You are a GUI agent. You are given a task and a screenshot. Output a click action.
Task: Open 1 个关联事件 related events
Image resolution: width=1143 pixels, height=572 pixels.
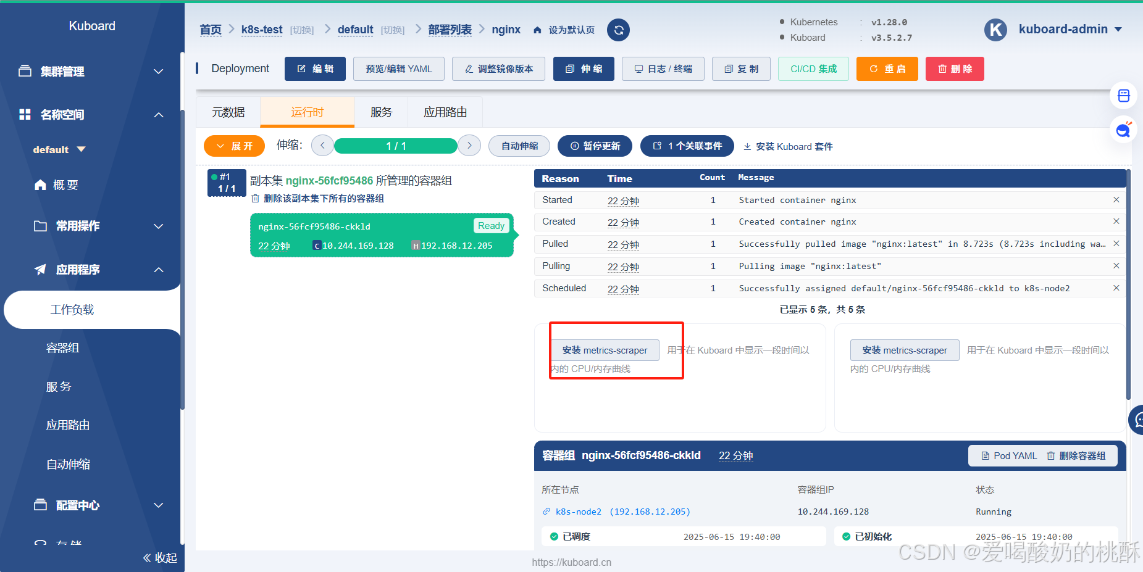coord(687,146)
